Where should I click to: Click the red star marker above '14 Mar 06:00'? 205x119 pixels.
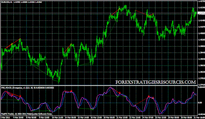[71, 91]
